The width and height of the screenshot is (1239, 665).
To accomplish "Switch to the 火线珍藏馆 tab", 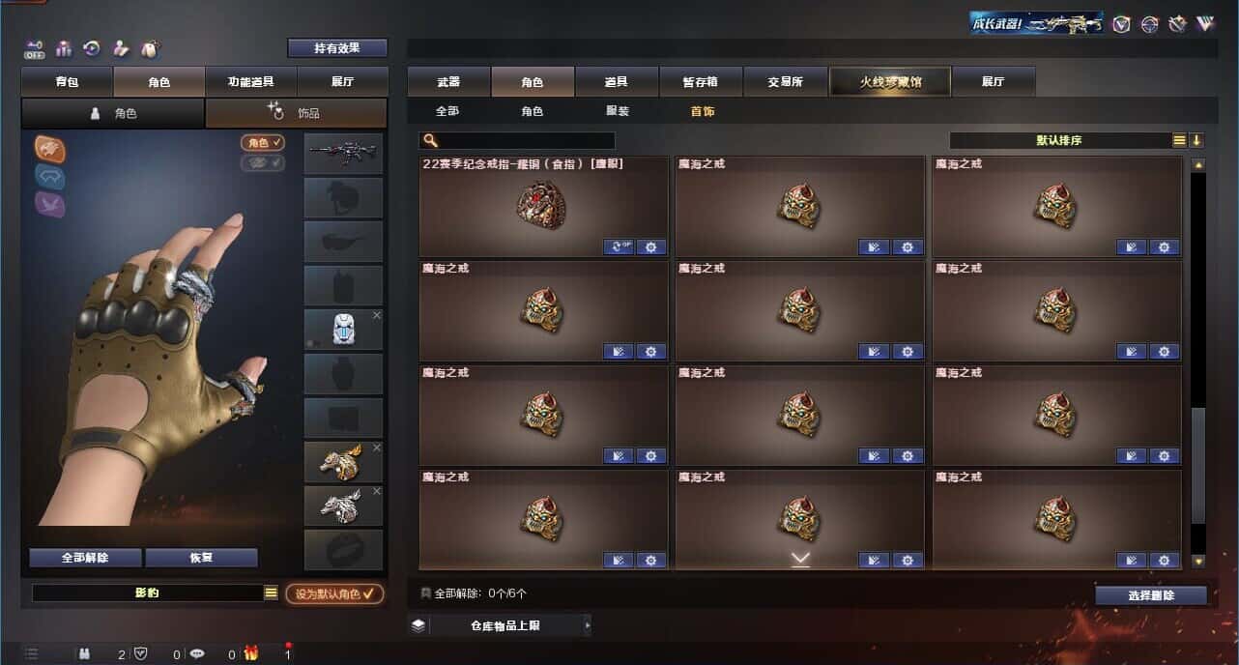I will click(x=890, y=81).
